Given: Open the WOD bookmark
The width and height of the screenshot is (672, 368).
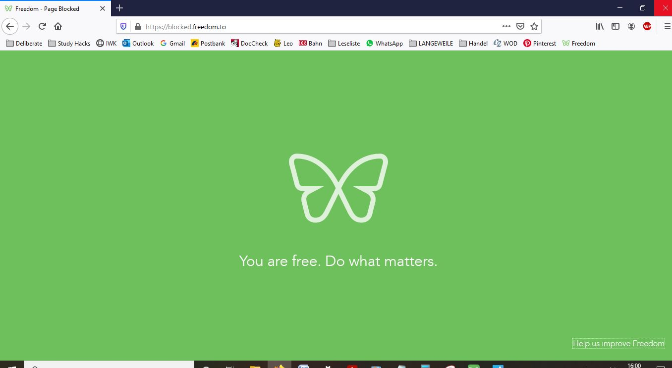Looking at the screenshot, I should pos(505,43).
